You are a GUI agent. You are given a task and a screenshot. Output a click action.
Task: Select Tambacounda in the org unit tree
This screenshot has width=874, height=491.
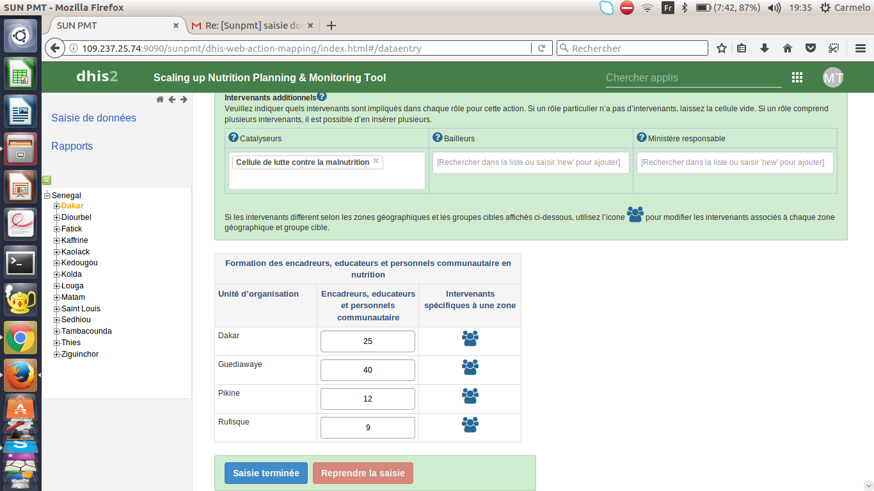pos(86,331)
